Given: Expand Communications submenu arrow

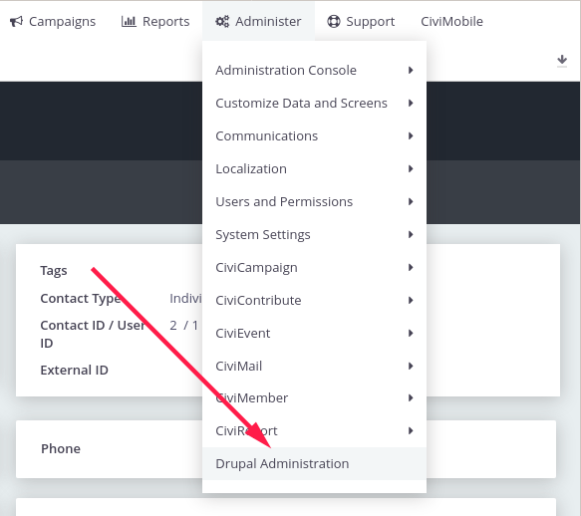Looking at the screenshot, I should [x=411, y=135].
